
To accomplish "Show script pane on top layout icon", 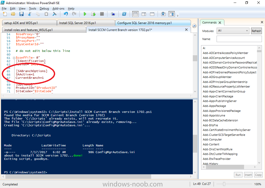I will (x=135, y=14).
